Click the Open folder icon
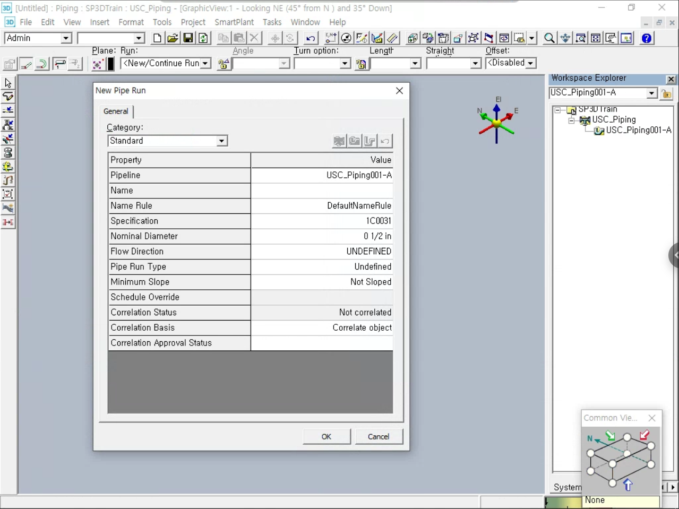The height and width of the screenshot is (509, 679). click(x=173, y=38)
